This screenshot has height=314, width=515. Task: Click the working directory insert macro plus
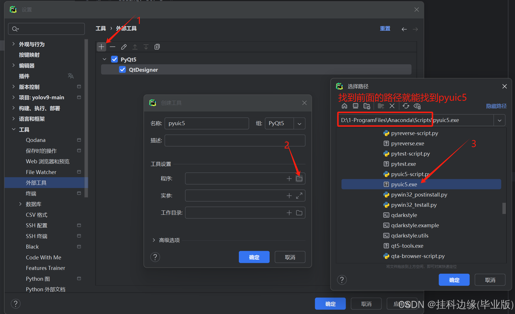(x=289, y=213)
